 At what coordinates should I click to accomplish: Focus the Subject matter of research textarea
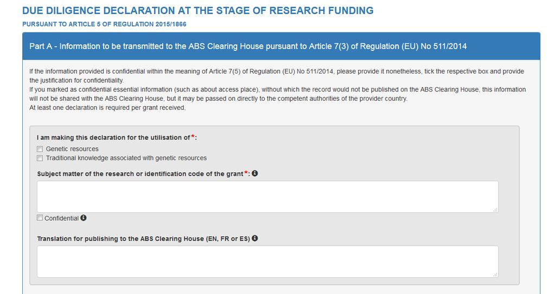267,197
